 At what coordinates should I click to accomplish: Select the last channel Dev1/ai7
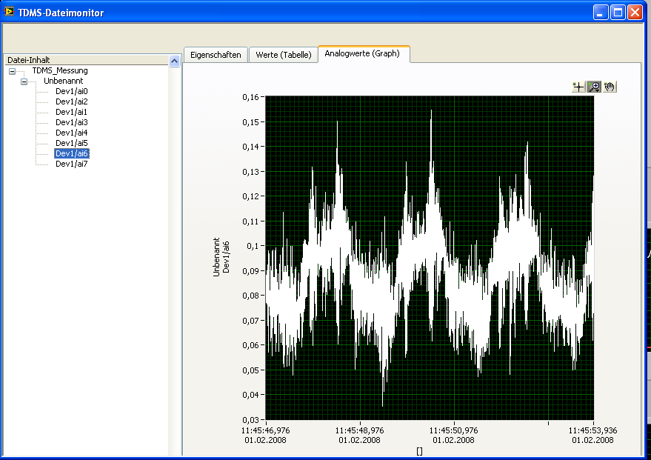pyautogui.click(x=71, y=164)
